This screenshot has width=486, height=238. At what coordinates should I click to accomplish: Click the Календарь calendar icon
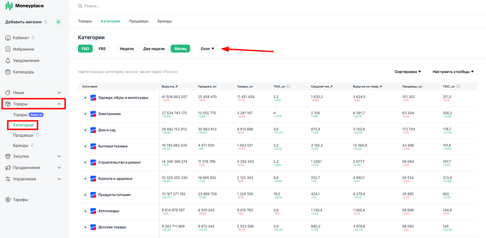point(8,72)
